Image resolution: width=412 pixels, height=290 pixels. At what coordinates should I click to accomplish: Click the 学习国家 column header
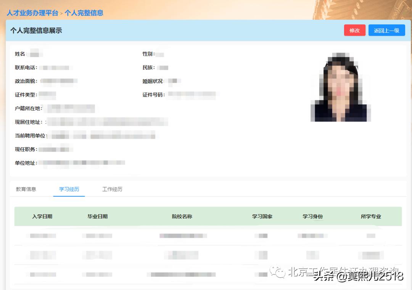click(x=262, y=216)
